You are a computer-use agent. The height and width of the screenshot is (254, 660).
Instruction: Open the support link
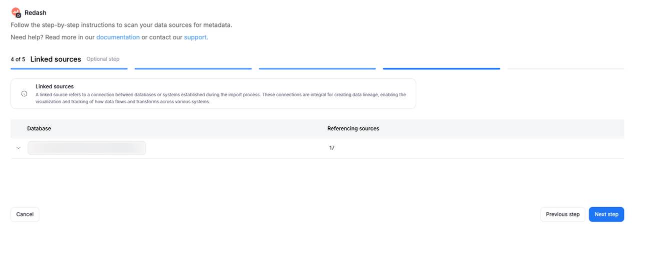(196, 37)
